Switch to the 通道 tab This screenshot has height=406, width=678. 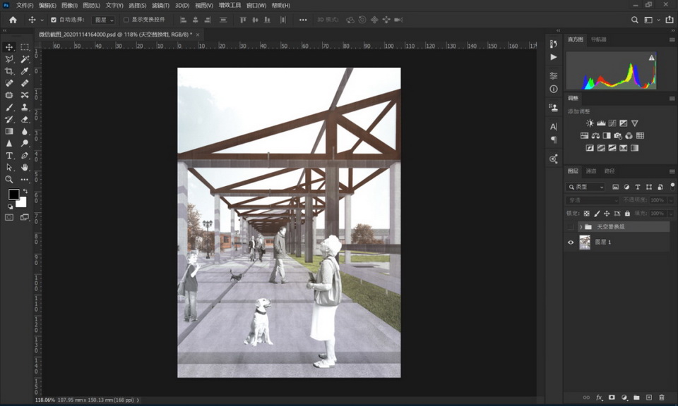(x=591, y=171)
